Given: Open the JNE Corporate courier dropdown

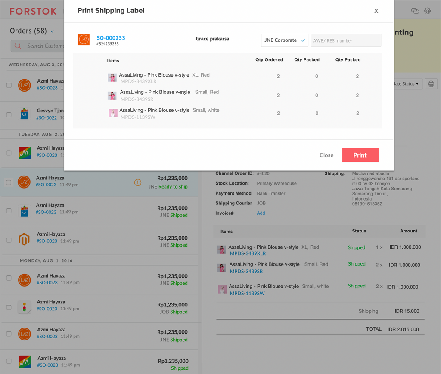Looking at the screenshot, I should pos(284,40).
